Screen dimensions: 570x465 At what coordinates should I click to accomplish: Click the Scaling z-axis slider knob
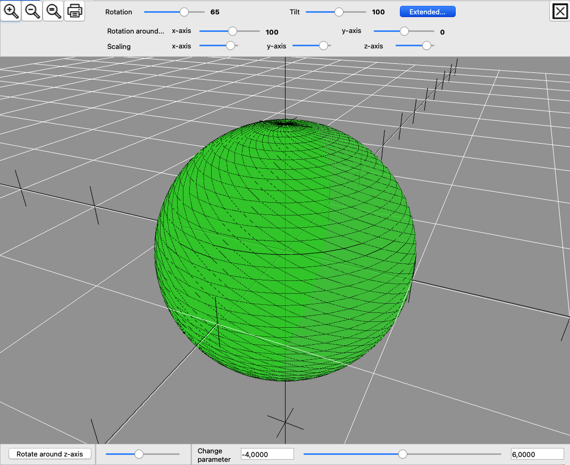426,46
